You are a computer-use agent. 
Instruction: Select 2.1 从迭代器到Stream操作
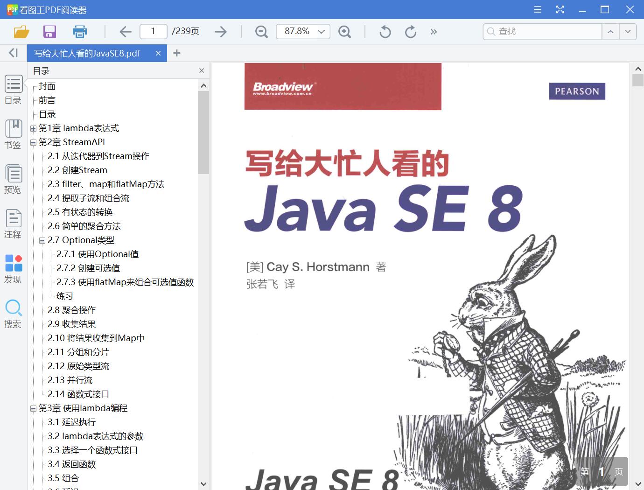tap(98, 156)
